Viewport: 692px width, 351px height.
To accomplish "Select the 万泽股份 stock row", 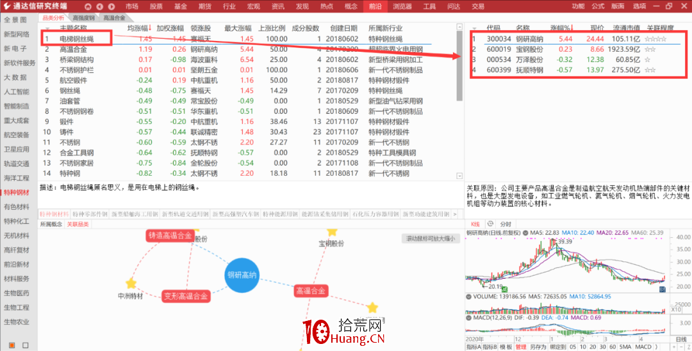I will (x=578, y=59).
